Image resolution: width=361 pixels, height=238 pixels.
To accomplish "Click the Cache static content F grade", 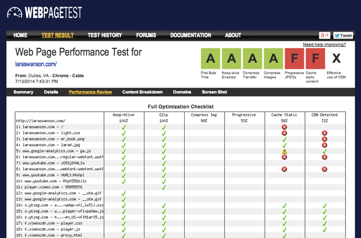I will tap(315, 59).
